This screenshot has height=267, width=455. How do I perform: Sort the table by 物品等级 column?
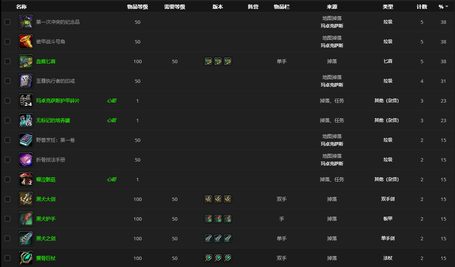point(137,7)
